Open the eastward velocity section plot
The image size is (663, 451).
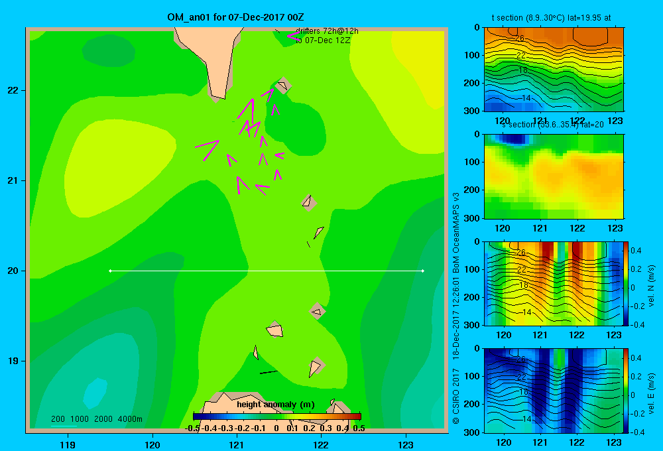[554, 391]
